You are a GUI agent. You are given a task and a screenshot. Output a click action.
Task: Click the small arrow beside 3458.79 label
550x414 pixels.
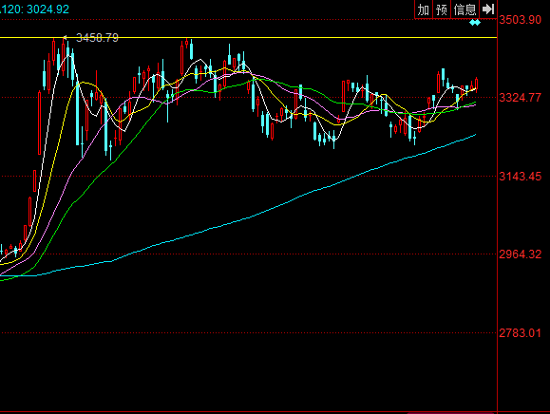(65, 37)
